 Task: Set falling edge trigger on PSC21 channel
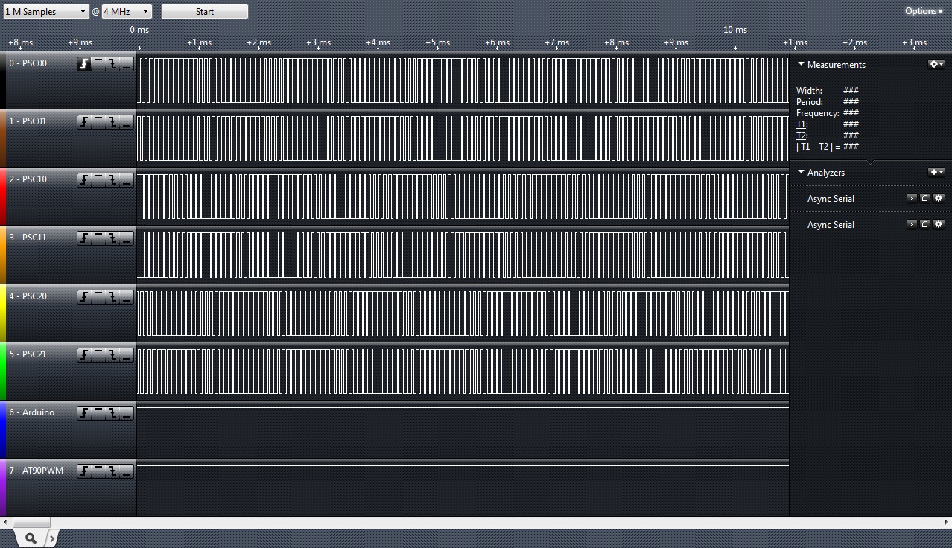click(x=112, y=355)
